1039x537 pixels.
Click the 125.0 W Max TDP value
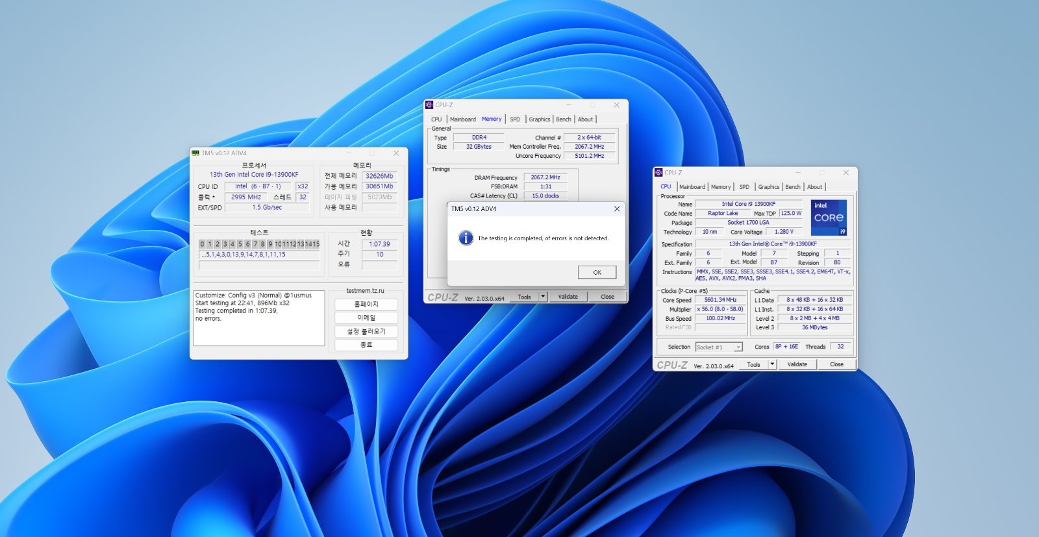point(791,213)
